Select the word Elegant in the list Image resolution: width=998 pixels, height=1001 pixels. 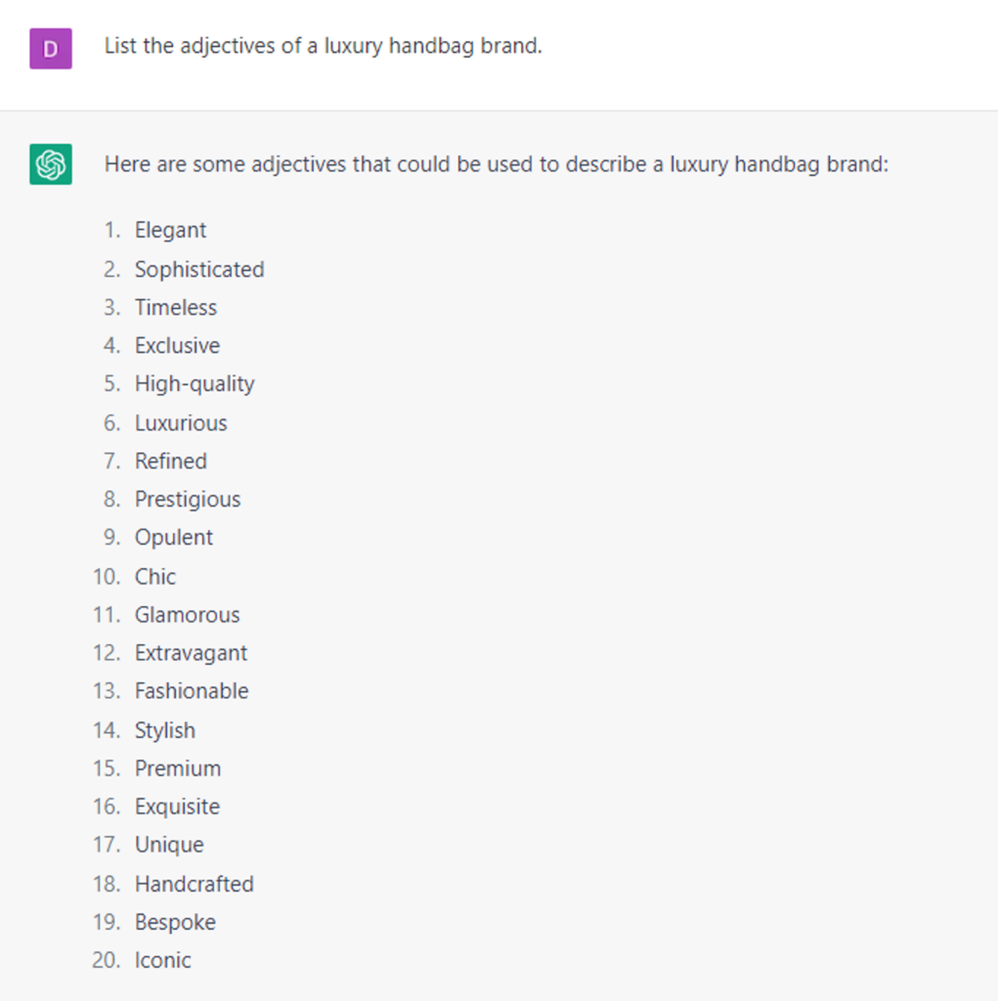click(170, 231)
